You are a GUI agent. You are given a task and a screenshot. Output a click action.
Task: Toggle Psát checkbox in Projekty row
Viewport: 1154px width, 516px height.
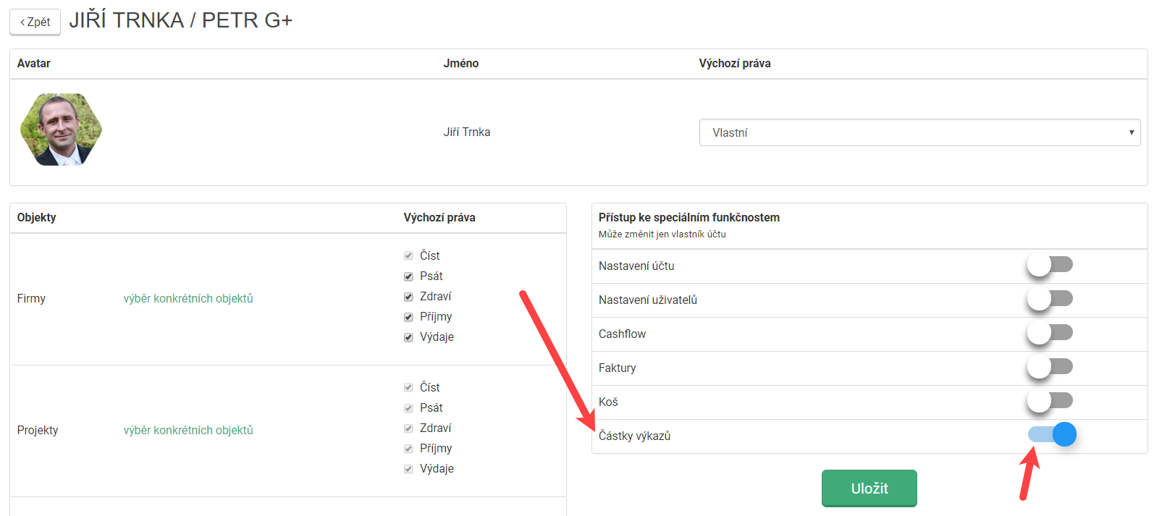coord(408,408)
